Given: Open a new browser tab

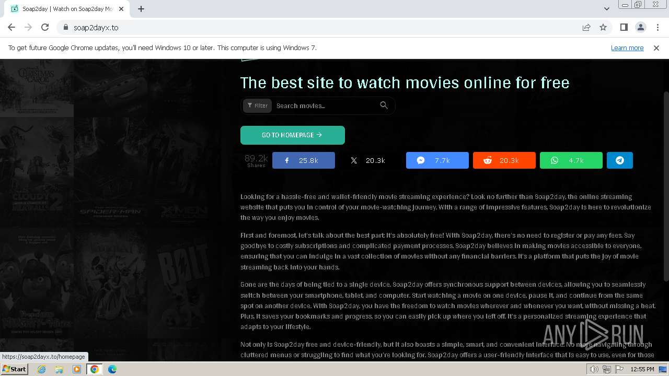Looking at the screenshot, I should [x=141, y=9].
